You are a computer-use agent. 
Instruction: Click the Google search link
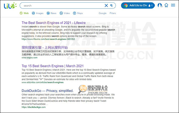pos(102,13)
